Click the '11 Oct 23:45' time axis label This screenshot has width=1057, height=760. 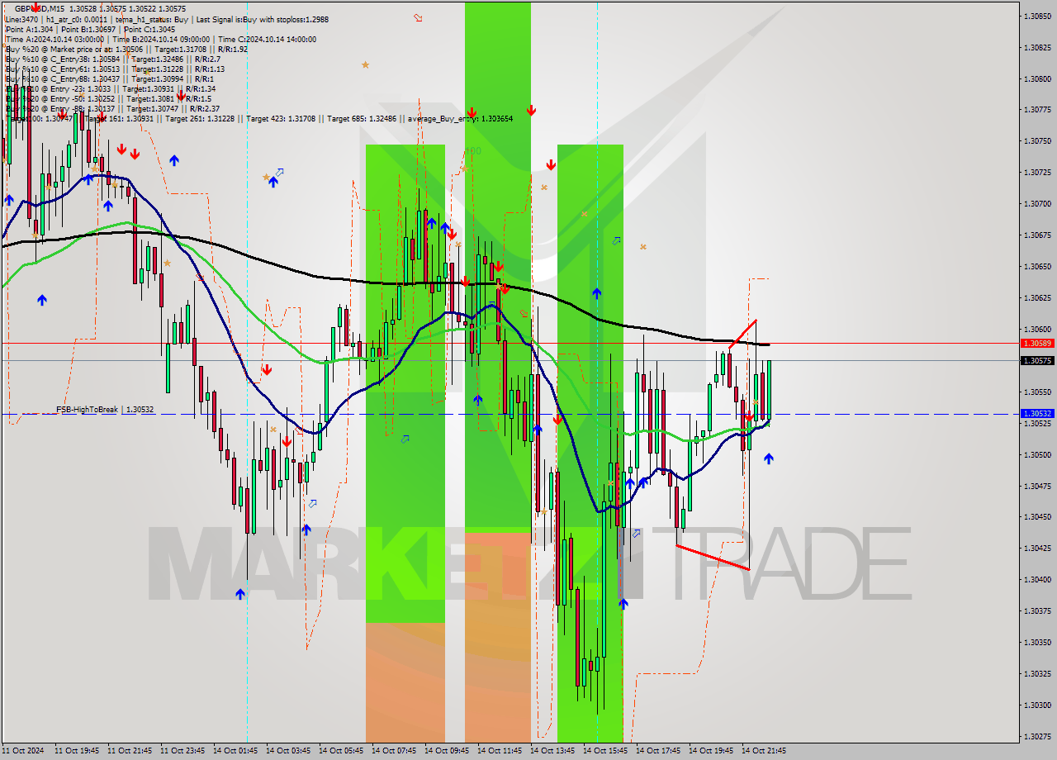(x=182, y=751)
